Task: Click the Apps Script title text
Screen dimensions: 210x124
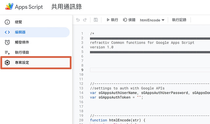Action: 29,7
